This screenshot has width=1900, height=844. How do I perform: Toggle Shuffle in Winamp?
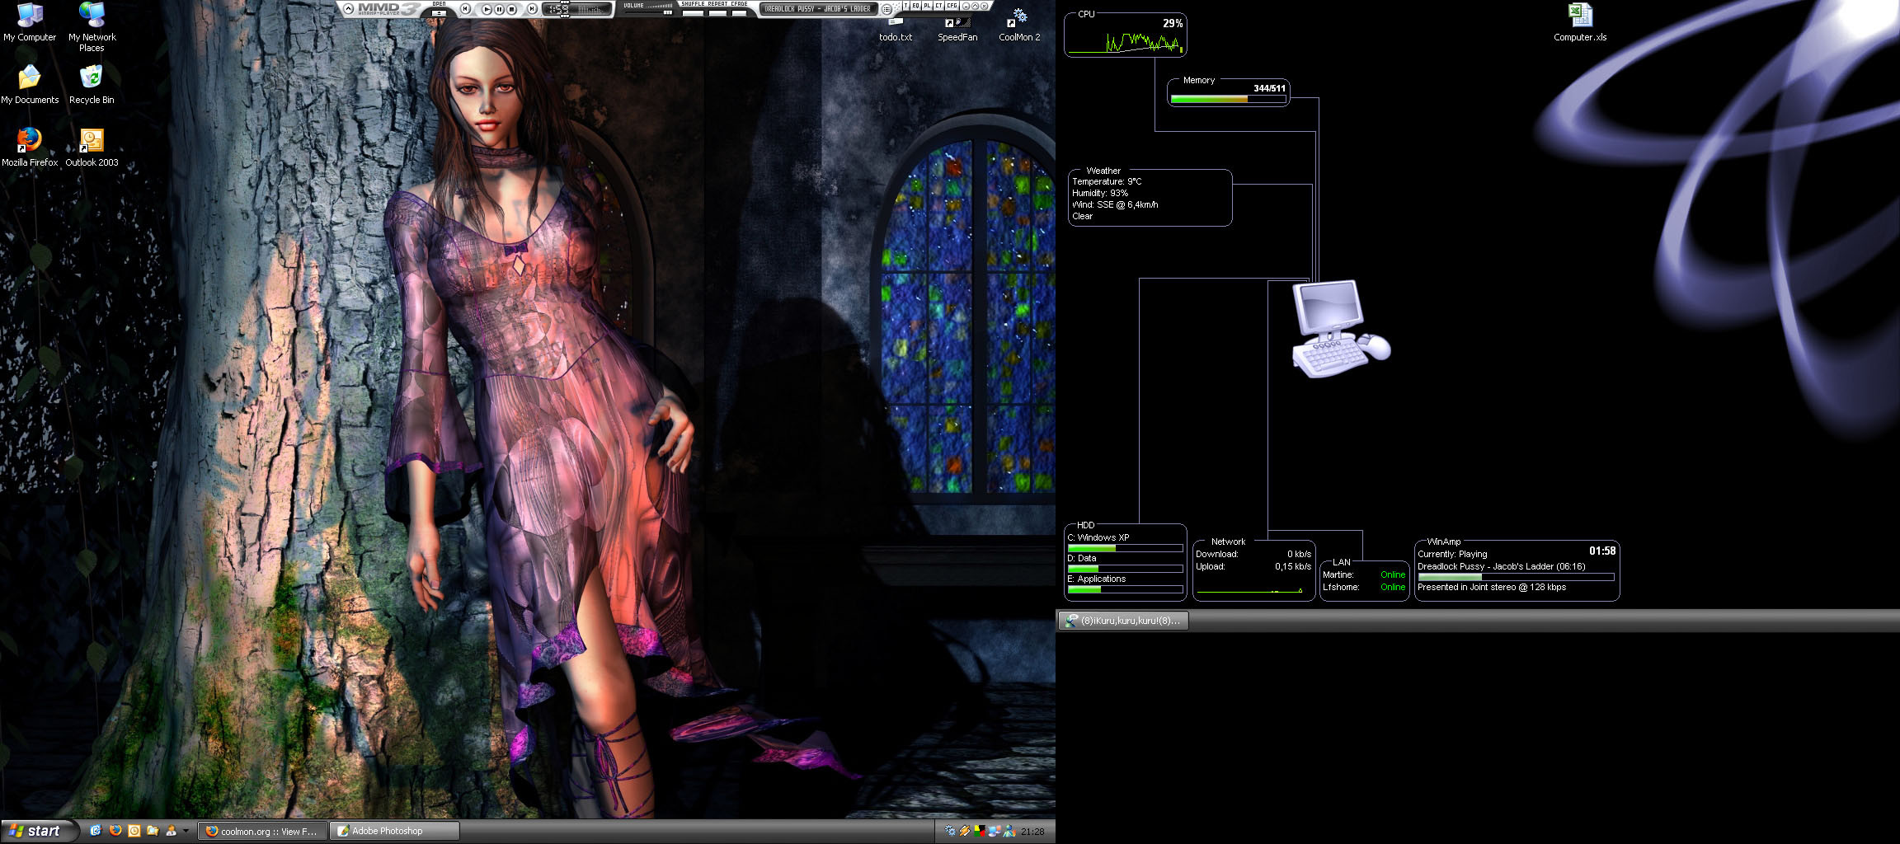point(693,12)
